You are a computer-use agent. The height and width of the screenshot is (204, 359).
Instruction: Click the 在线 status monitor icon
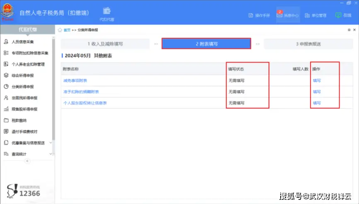[x=338, y=15]
